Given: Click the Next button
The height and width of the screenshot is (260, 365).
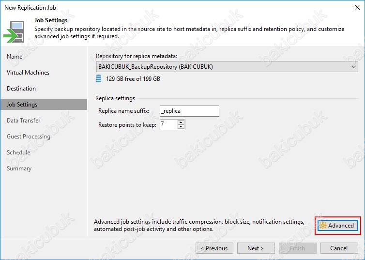Looking at the screenshot, I should click(x=256, y=248).
